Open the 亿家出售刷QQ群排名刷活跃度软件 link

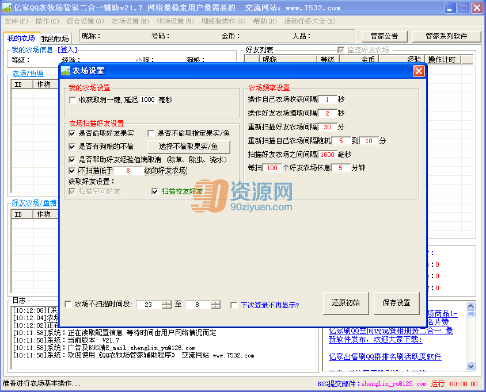click(x=385, y=356)
